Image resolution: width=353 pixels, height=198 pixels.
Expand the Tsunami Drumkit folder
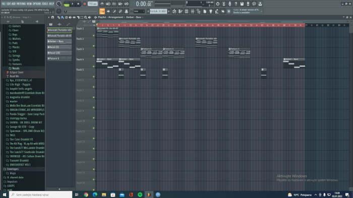tap(19, 160)
